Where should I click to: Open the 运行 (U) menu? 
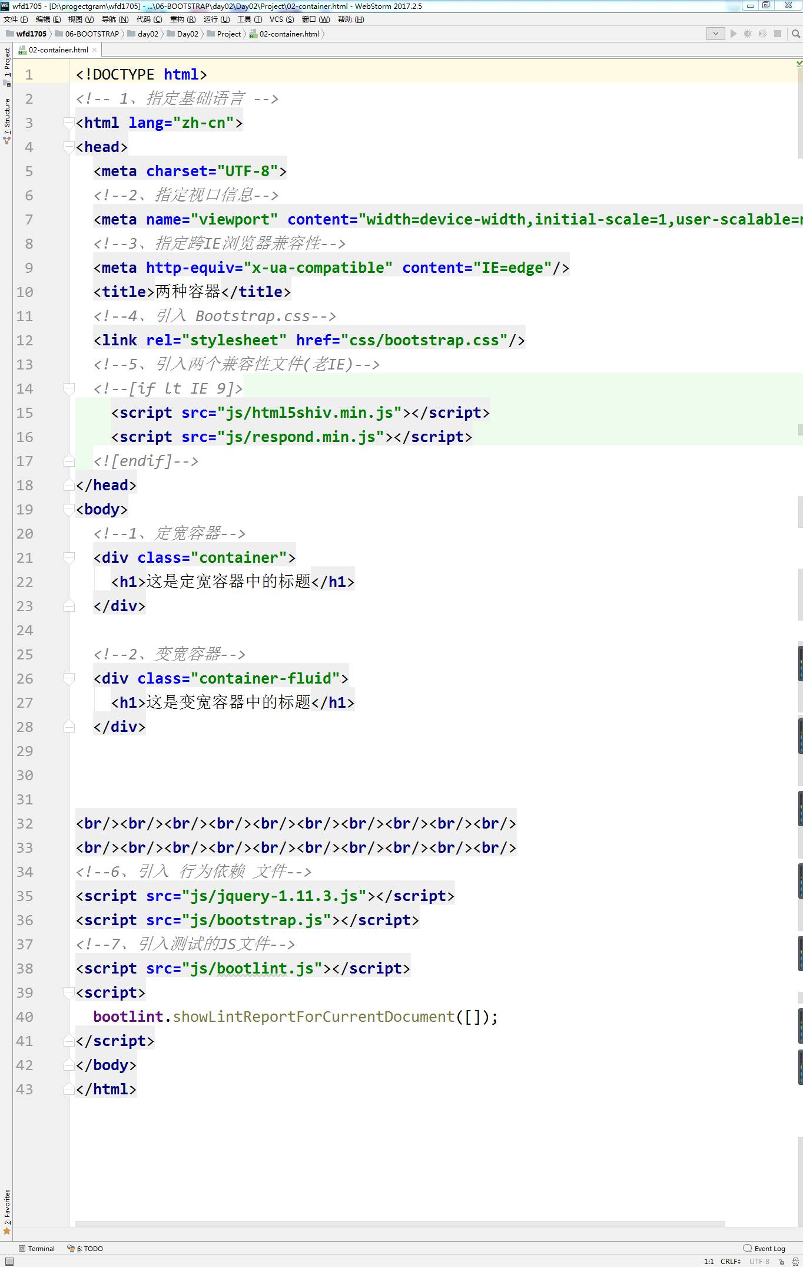pos(216,19)
